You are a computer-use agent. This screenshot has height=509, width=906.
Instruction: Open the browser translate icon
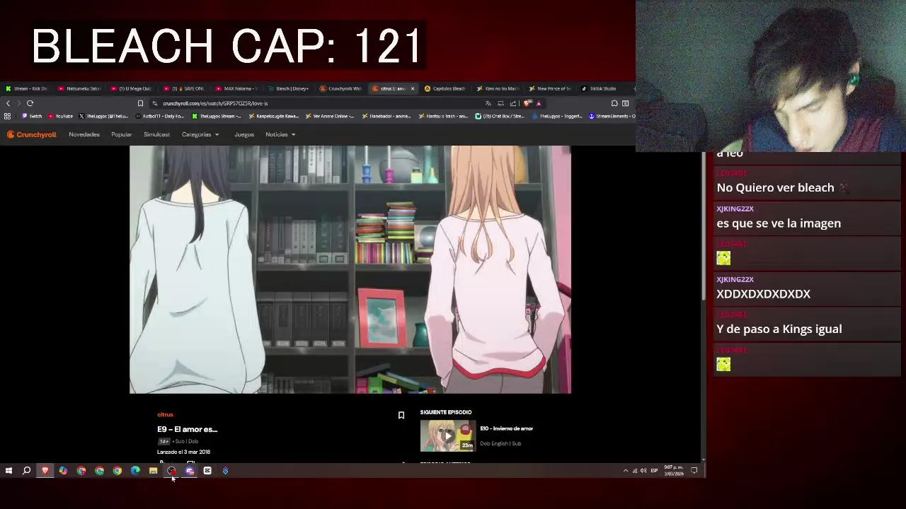pos(488,103)
